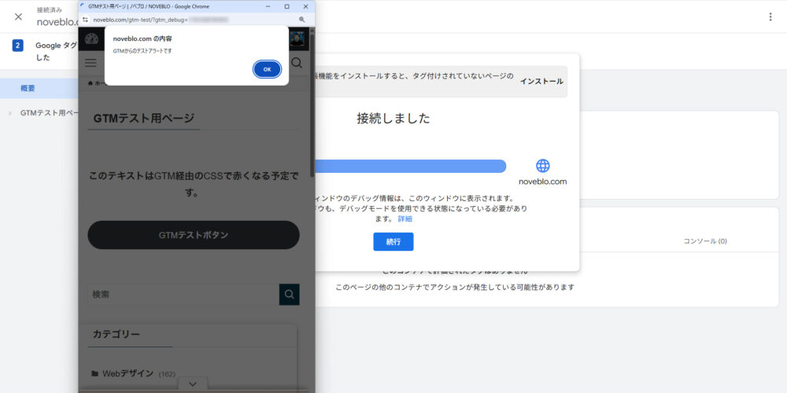Viewport: 787px width, 393px height.
Task: Open the hamburger menu on the noveblo page
Action: (x=91, y=62)
